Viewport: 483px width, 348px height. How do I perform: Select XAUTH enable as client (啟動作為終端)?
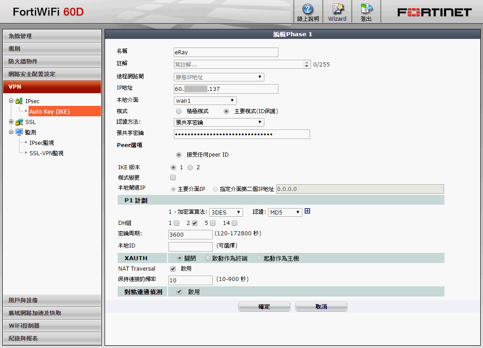[208, 258]
